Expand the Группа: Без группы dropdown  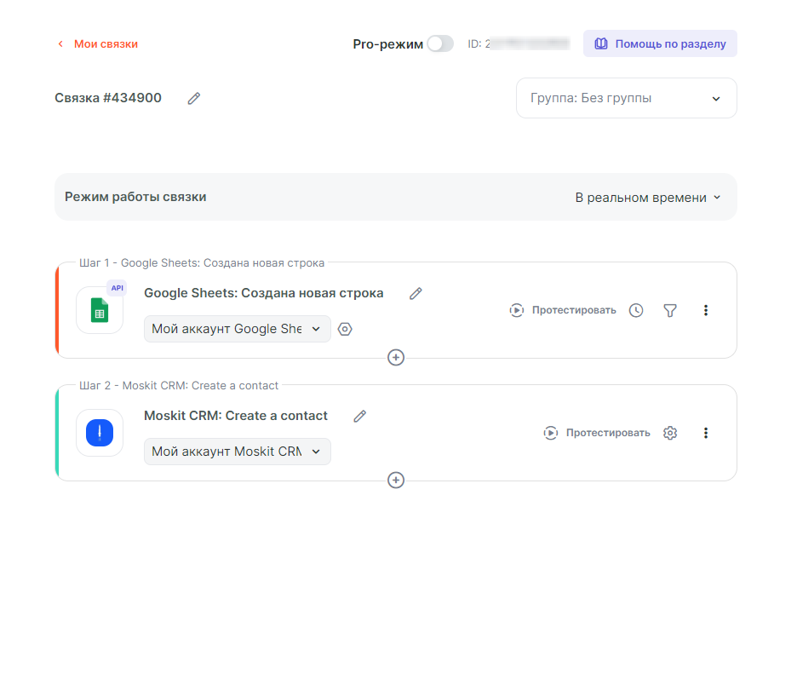[x=627, y=98]
